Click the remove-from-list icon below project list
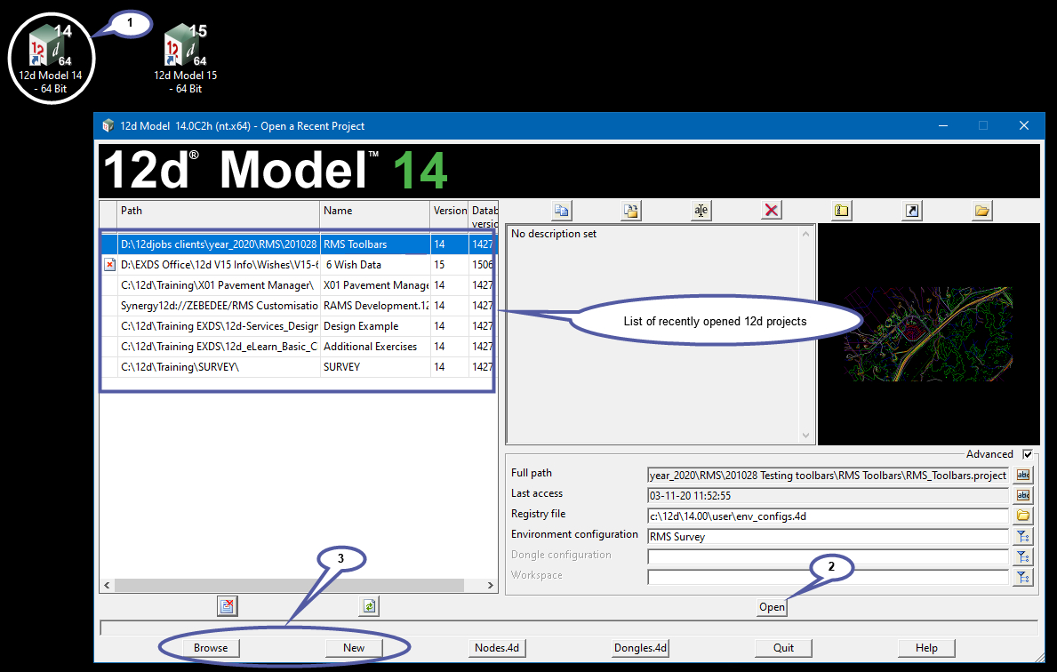 (228, 606)
